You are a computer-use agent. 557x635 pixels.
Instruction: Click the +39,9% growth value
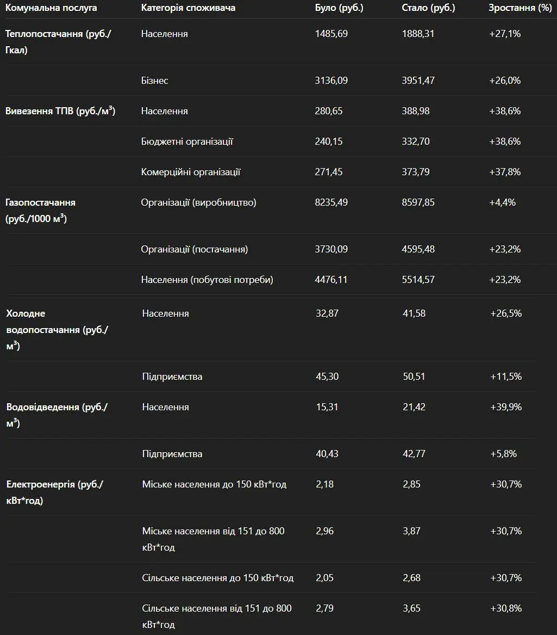[506, 407]
